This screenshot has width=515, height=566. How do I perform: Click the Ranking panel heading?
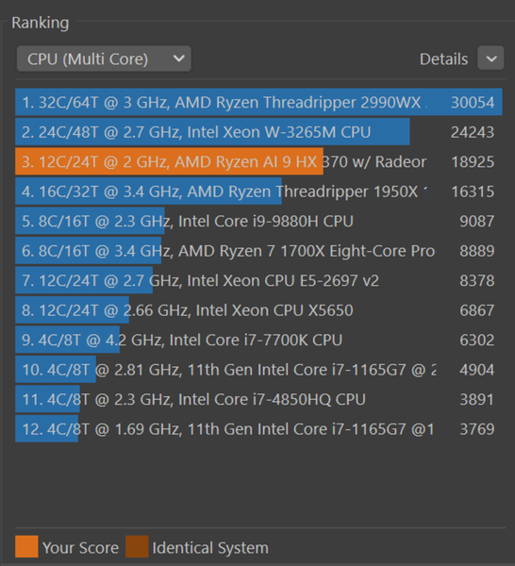click(40, 23)
